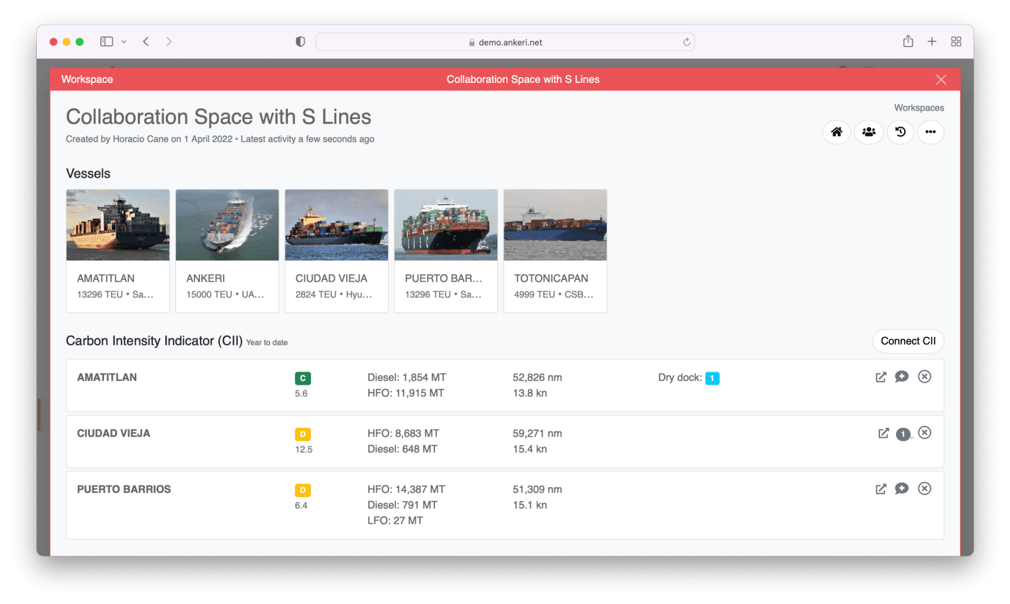Image resolution: width=1010 pixels, height=604 pixels.
Task: Open the Safari privacy shield icon
Action: [x=301, y=42]
